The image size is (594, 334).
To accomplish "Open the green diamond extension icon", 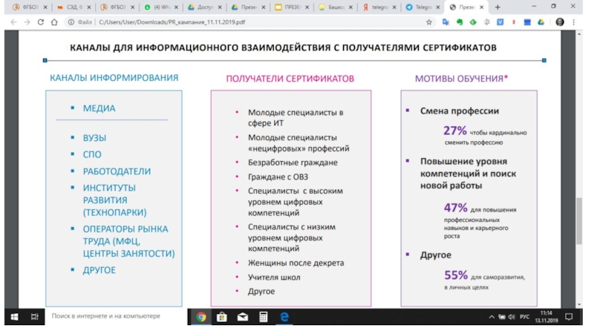I will point(473,22).
